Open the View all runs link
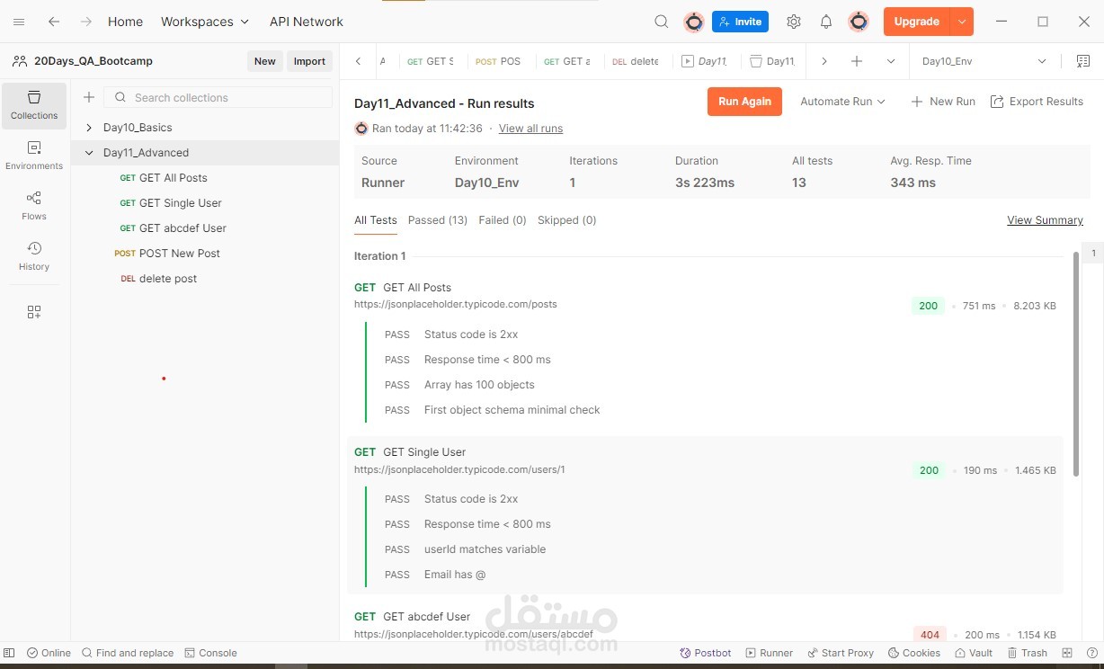 click(x=530, y=129)
